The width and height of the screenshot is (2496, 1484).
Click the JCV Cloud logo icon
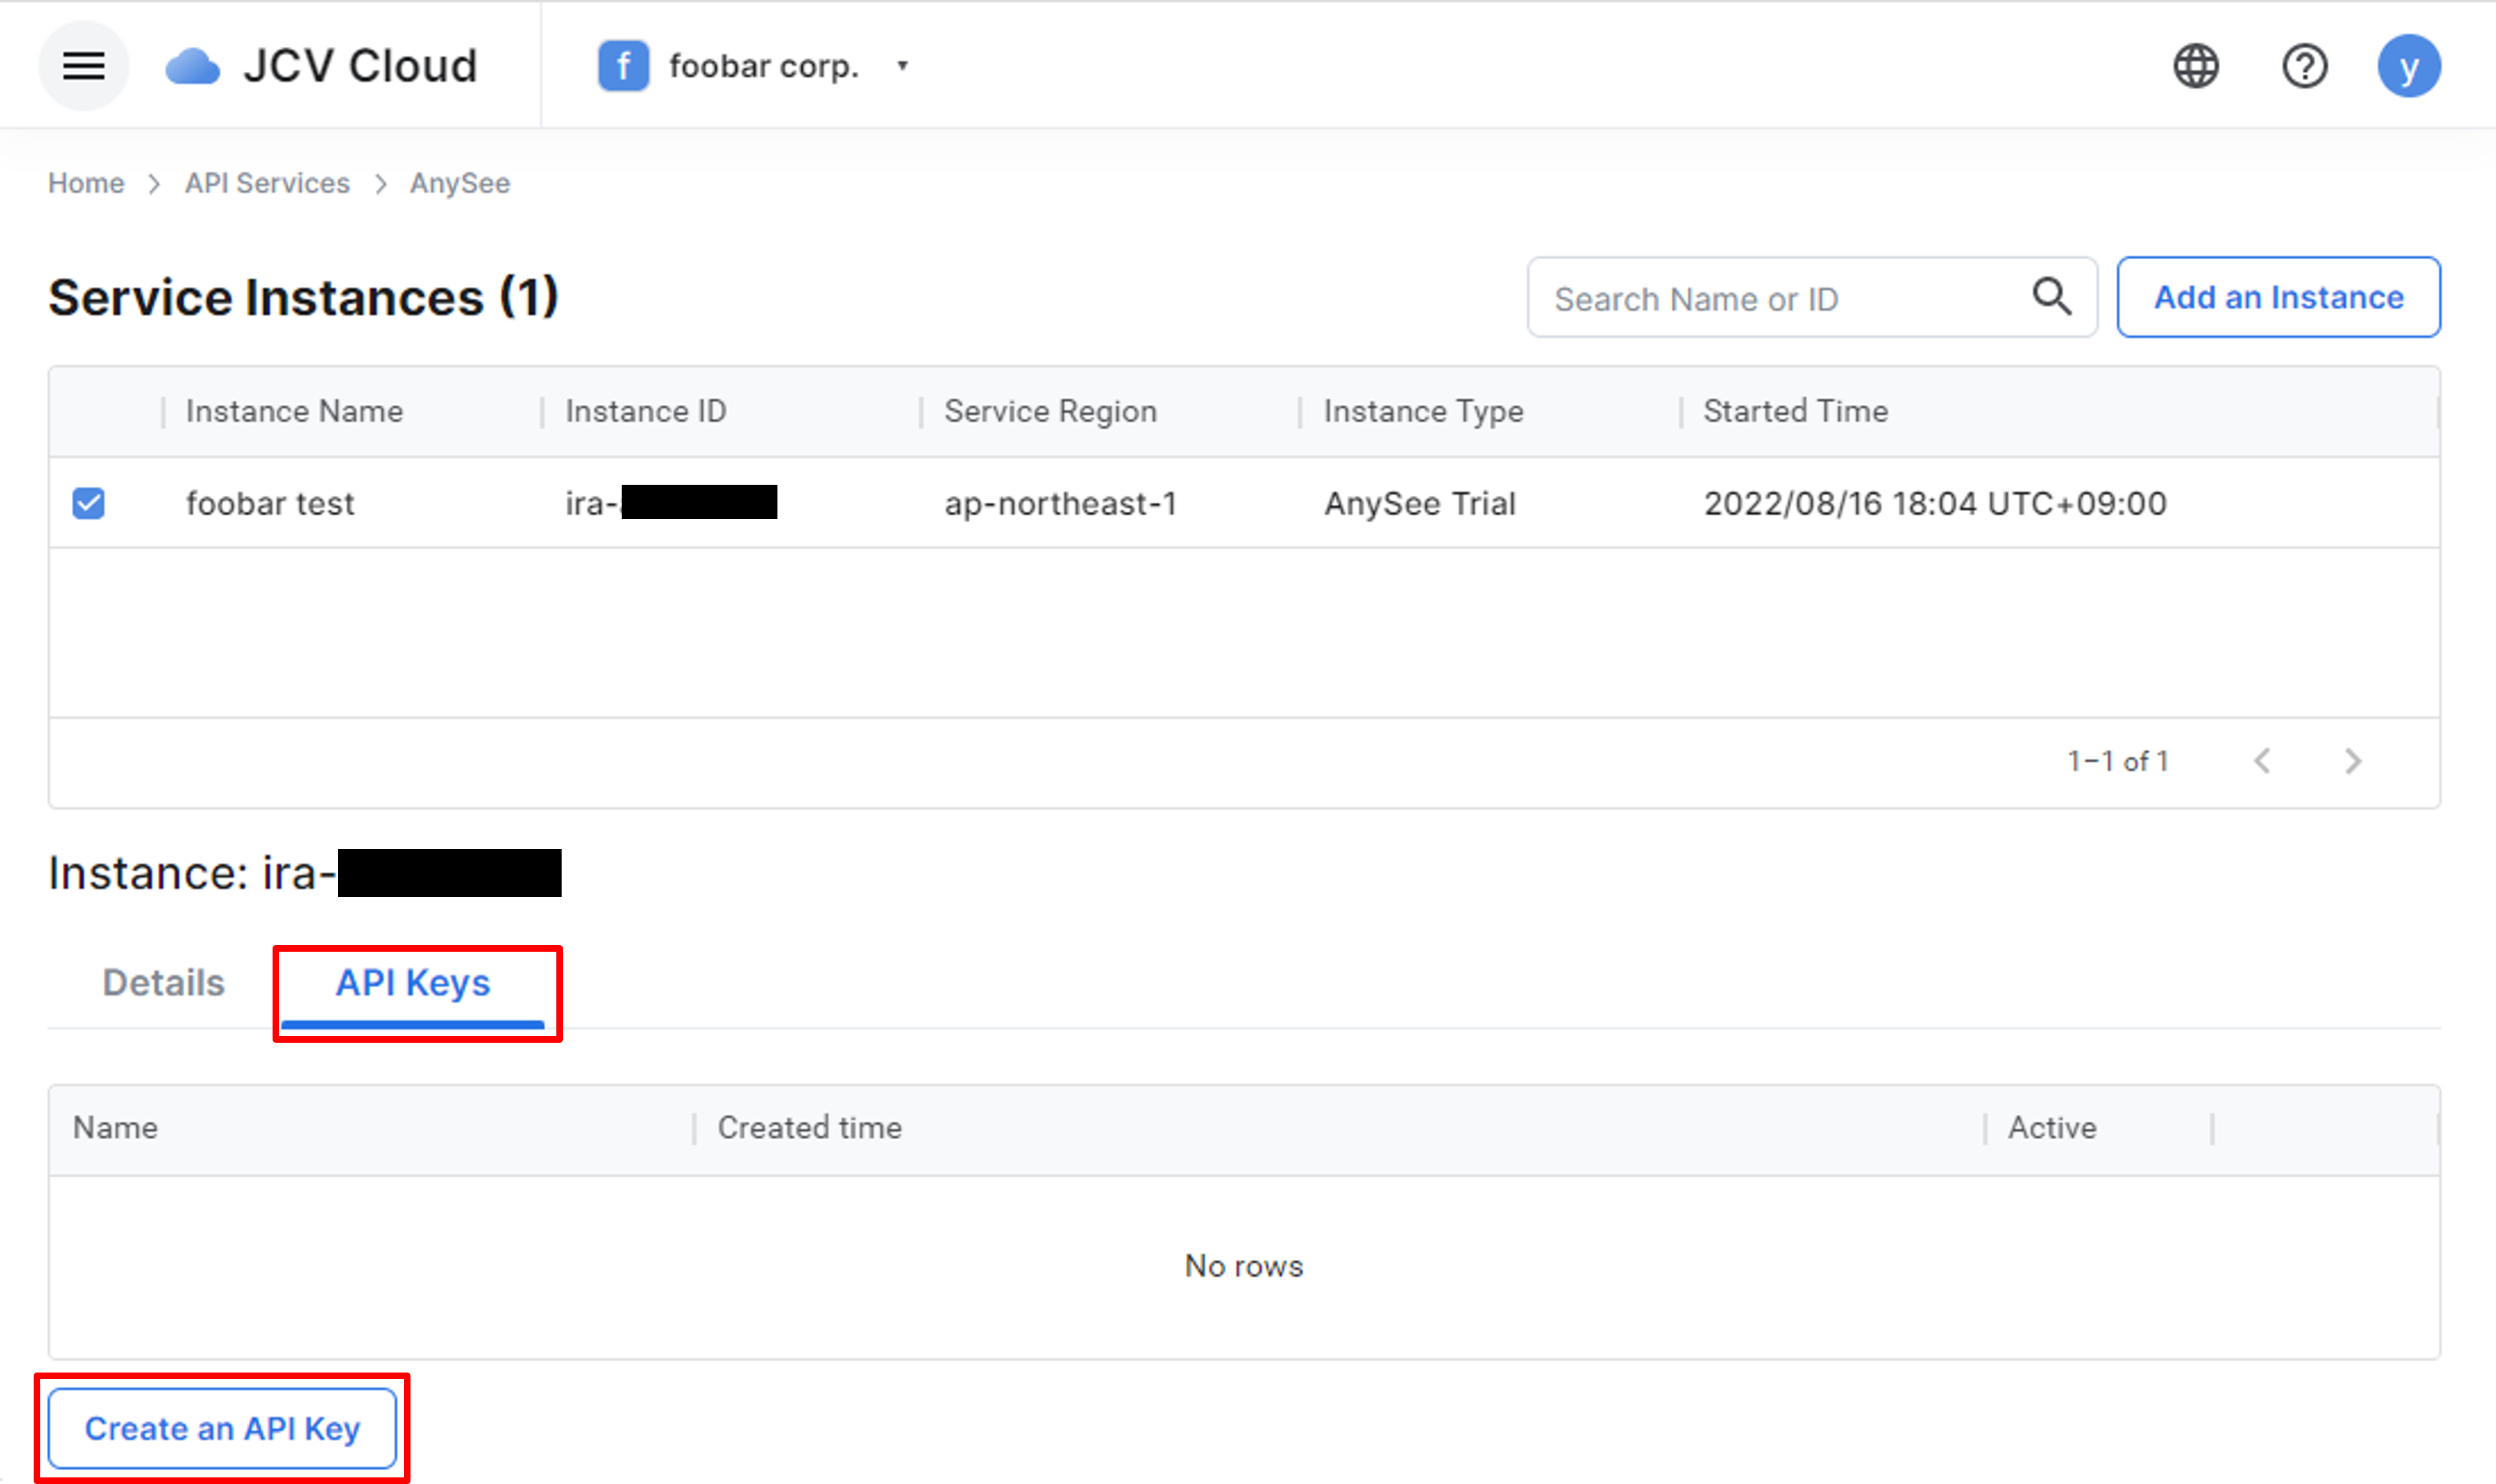point(192,67)
